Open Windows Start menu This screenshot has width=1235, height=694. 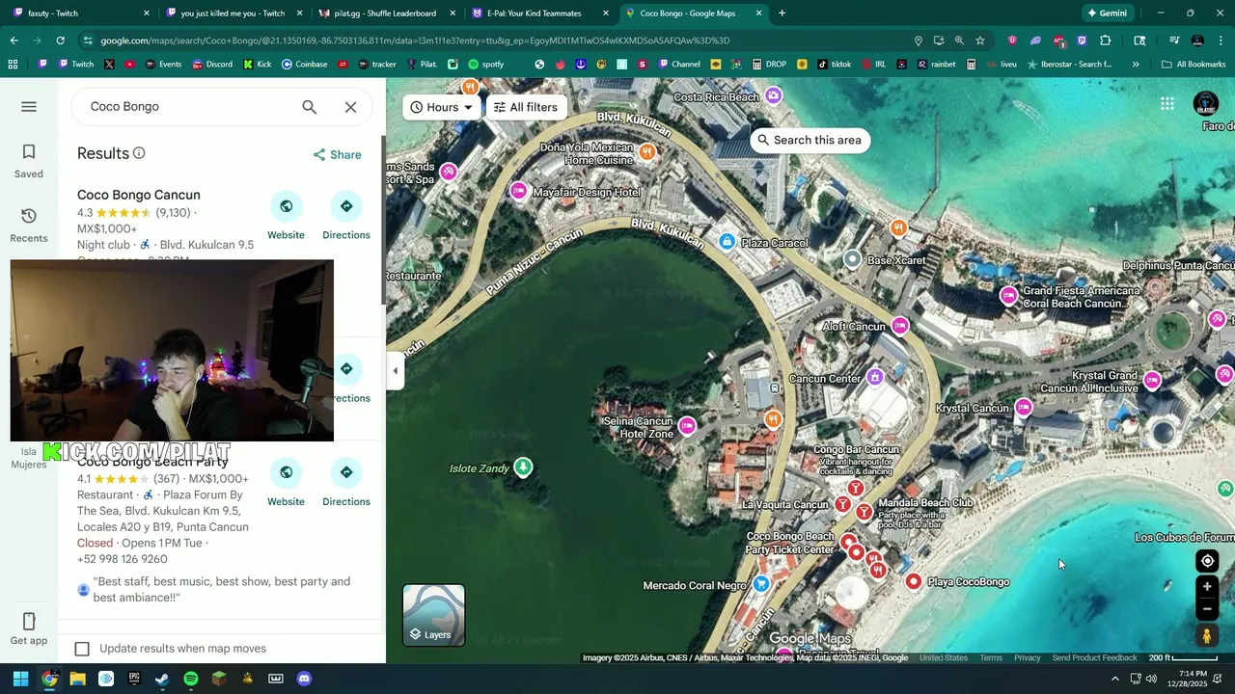[x=20, y=679]
